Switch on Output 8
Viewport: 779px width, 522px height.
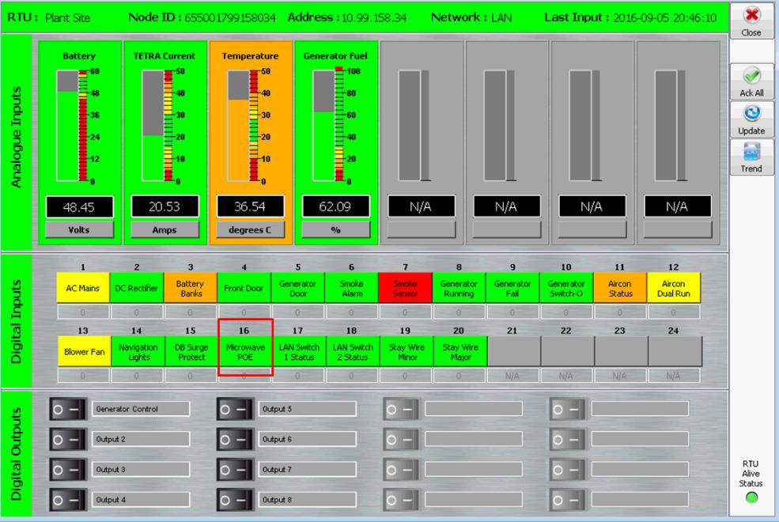(x=236, y=499)
